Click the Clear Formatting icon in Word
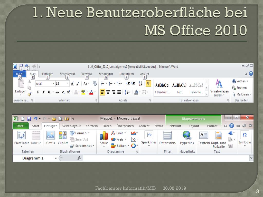This screenshot has height=197, width=263. click(x=95, y=84)
